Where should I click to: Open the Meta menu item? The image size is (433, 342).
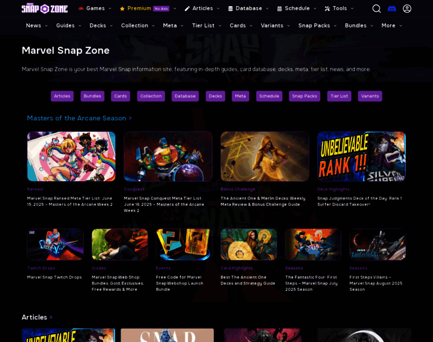pos(170,26)
